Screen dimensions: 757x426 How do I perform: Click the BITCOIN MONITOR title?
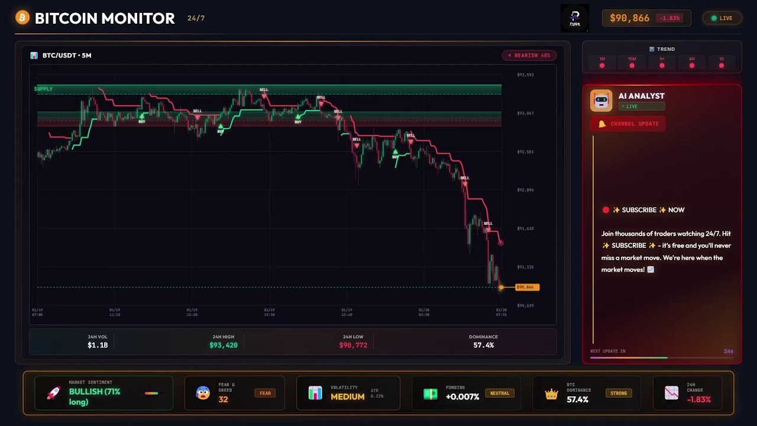coord(105,18)
